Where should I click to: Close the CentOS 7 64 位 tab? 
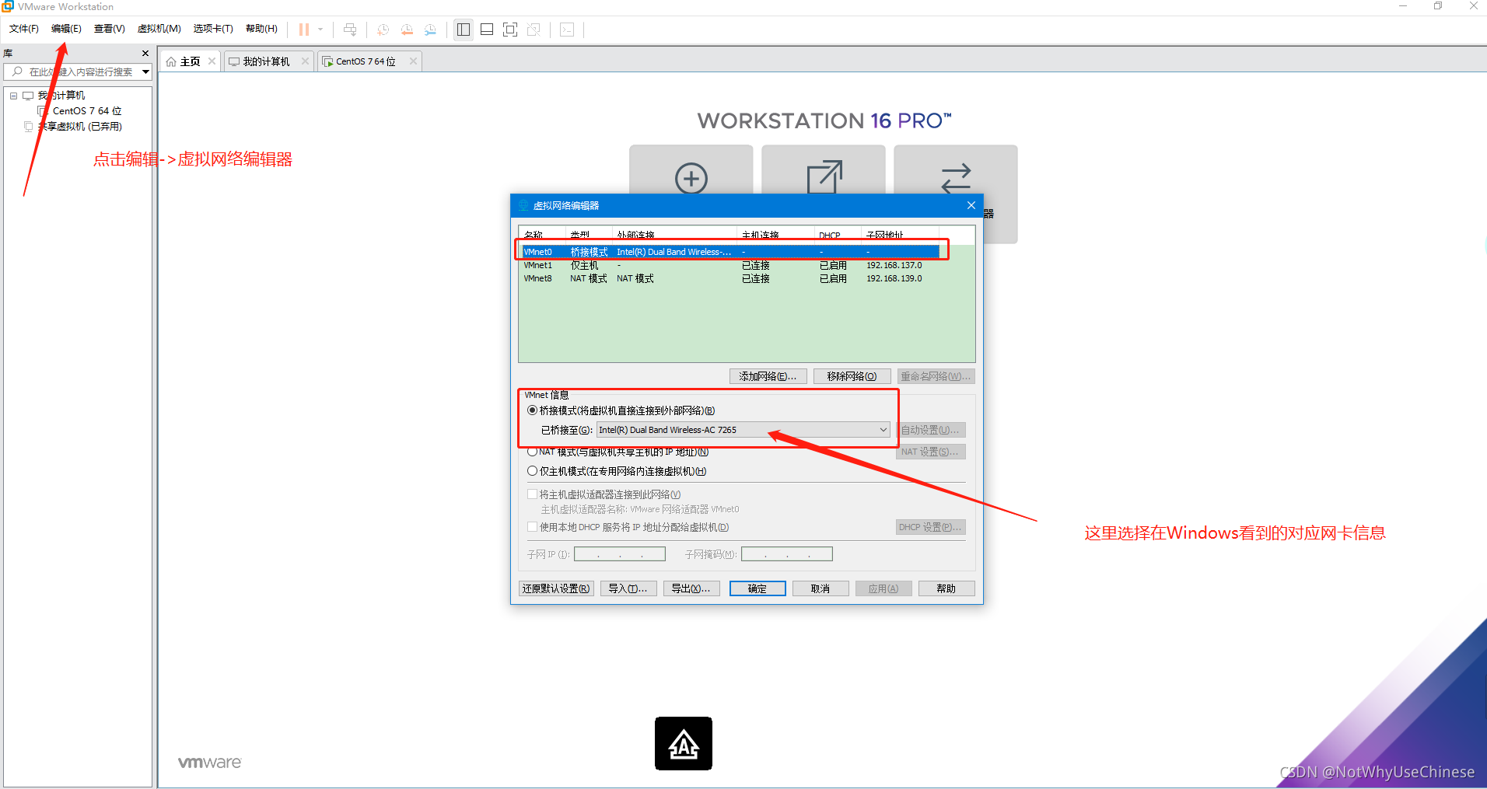click(413, 61)
